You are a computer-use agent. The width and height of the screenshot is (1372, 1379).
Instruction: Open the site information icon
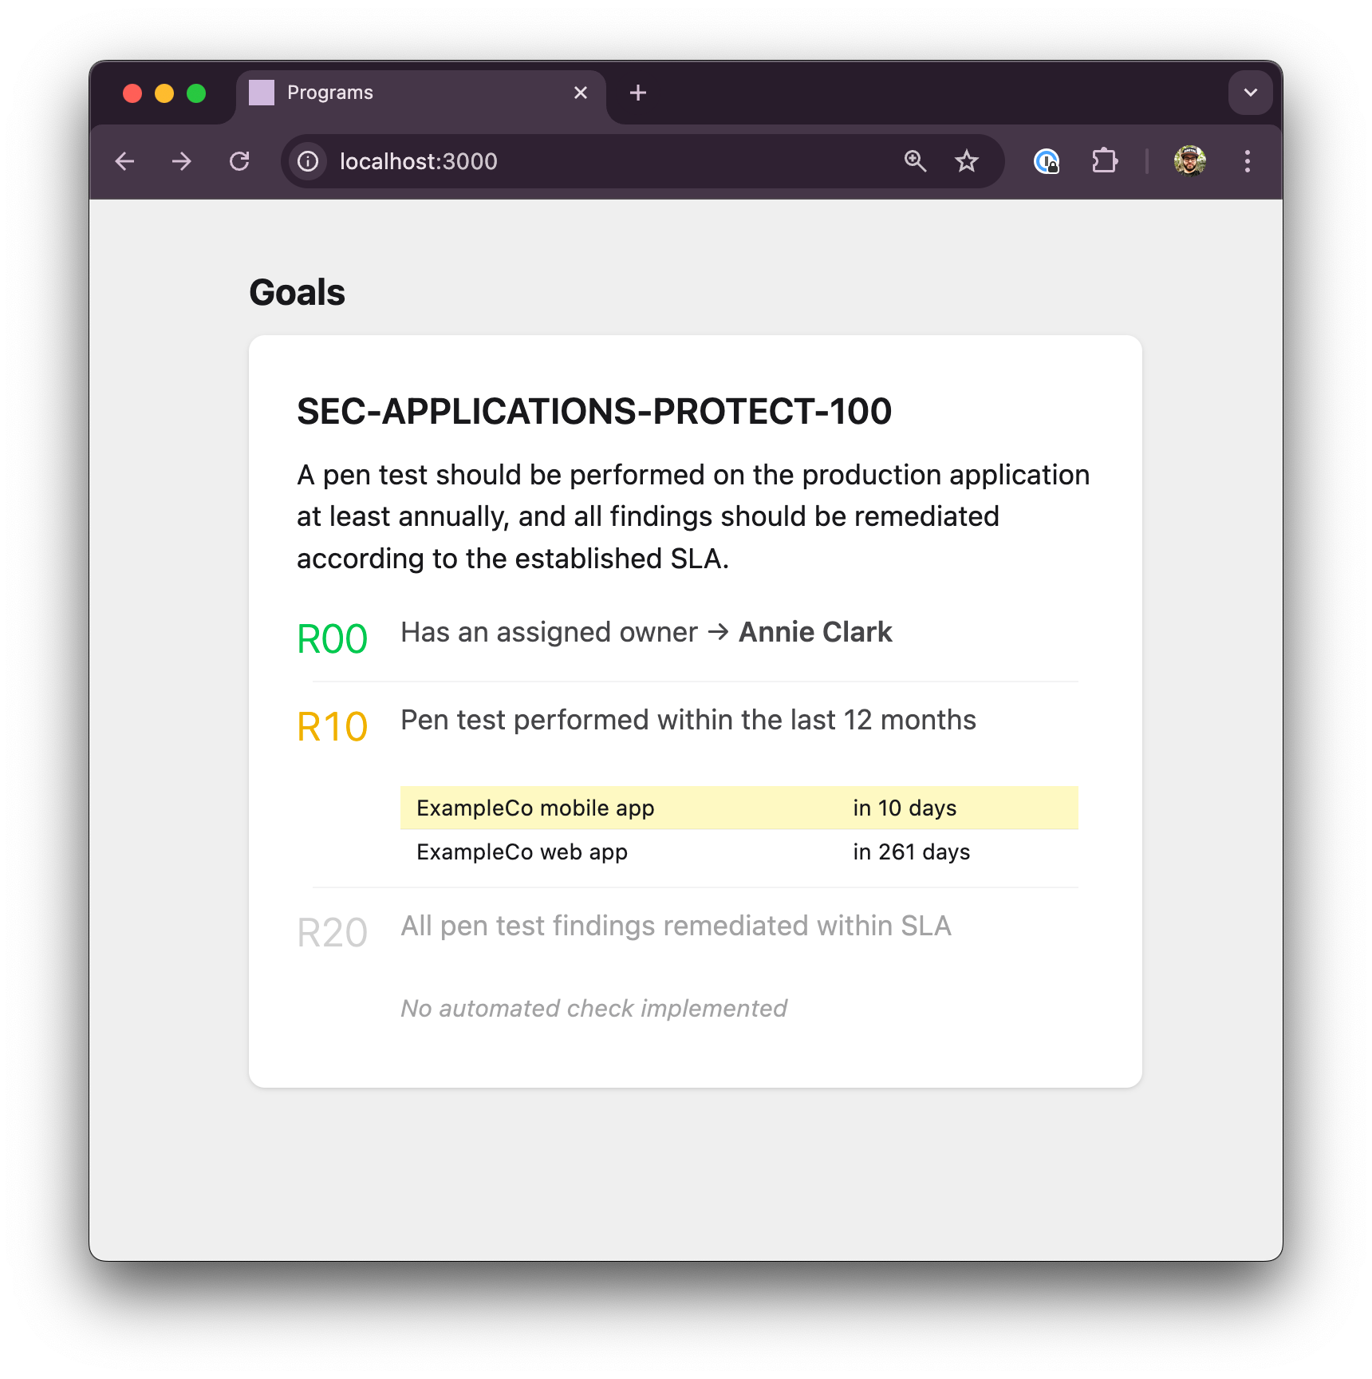point(308,162)
